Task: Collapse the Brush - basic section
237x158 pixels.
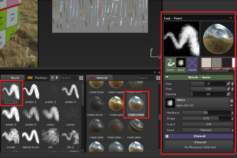Action: coord(167,77)
